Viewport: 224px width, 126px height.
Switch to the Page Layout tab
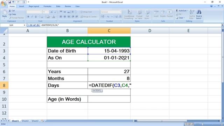pos(34,6)
